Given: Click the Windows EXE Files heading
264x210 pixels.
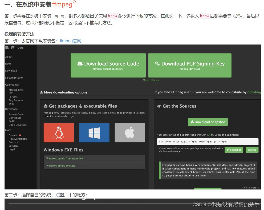Looking at the screenshot, I should 63,150.
